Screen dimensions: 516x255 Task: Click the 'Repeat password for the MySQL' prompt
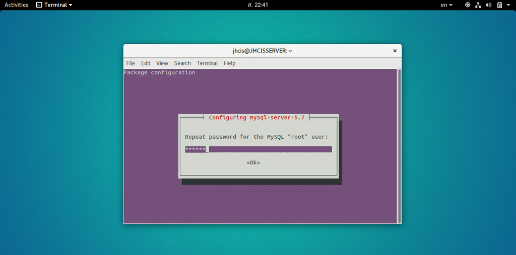coord(256,137)
